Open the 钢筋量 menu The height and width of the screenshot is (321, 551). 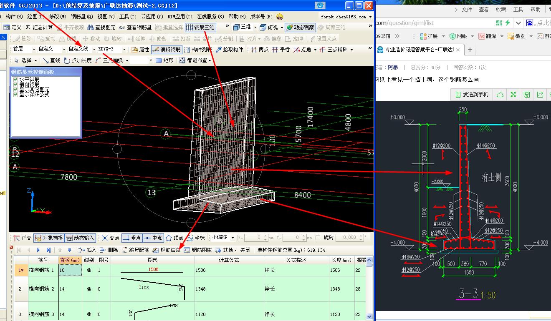coord(81,17)
